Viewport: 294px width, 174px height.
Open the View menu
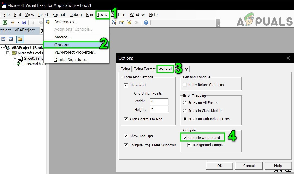point(30,15)
